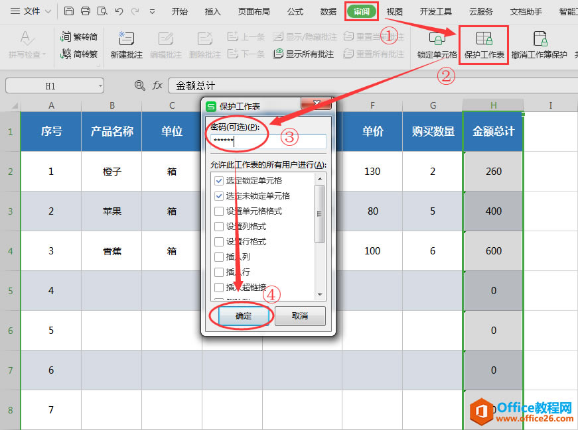578x430 pixels.
Task: Open the 视图 ribbon tab
Action: tap(394, 11)
